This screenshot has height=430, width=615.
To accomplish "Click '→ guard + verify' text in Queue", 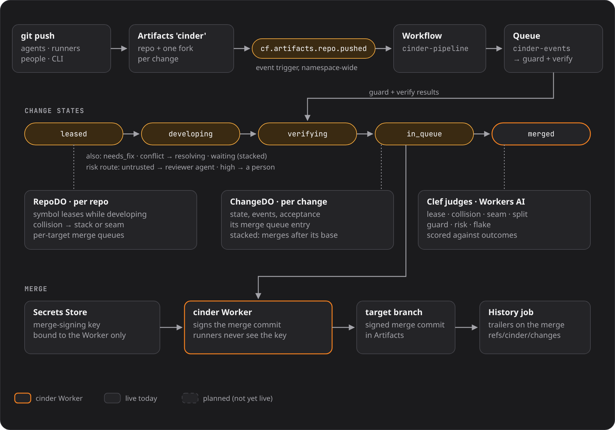I will click(543, 59).
